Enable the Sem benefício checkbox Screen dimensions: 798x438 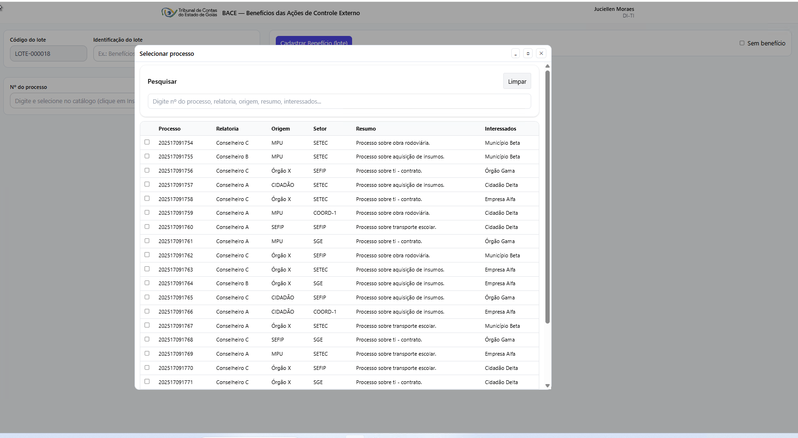click(742, 43)
